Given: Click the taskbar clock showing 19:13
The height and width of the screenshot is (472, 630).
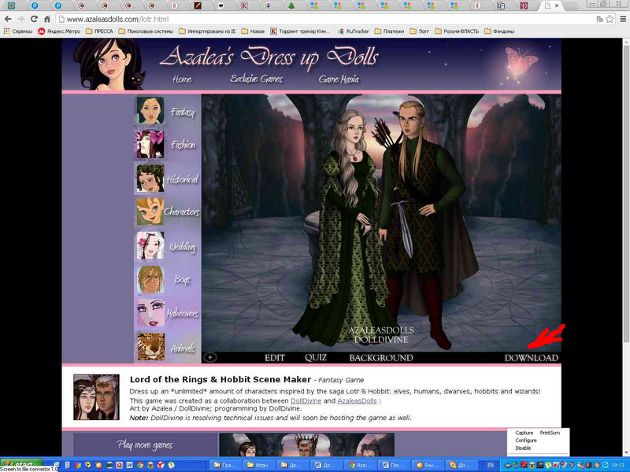Looking at the screenshot, I should (x=617, y=465).
